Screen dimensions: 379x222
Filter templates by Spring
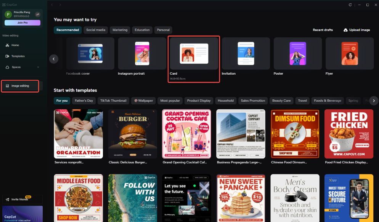click(x=353, y=101)
